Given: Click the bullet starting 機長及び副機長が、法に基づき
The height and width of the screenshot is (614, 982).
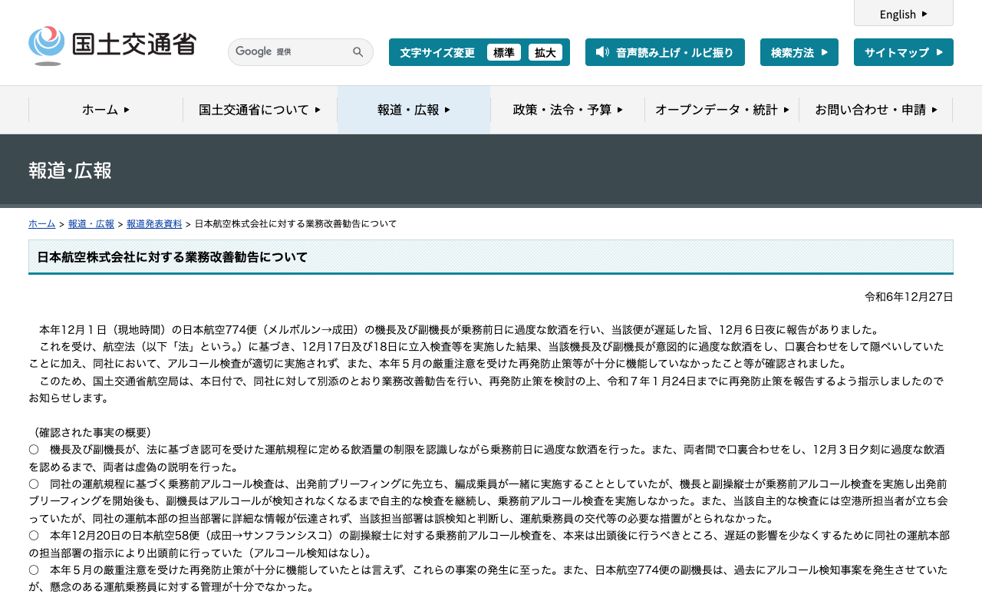Looking at the screenshot, I should coord(487,458).
